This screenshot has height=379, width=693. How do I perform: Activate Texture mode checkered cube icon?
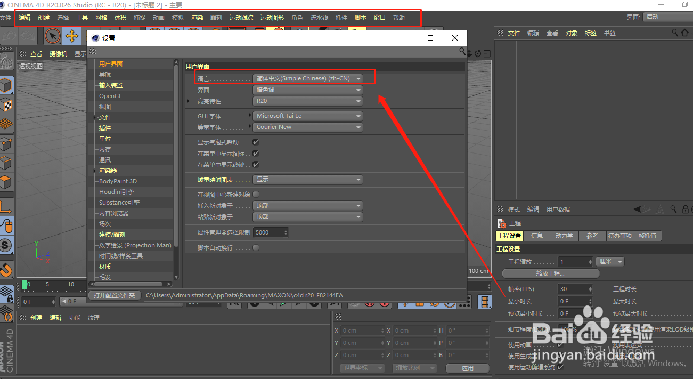click(6, 105)
